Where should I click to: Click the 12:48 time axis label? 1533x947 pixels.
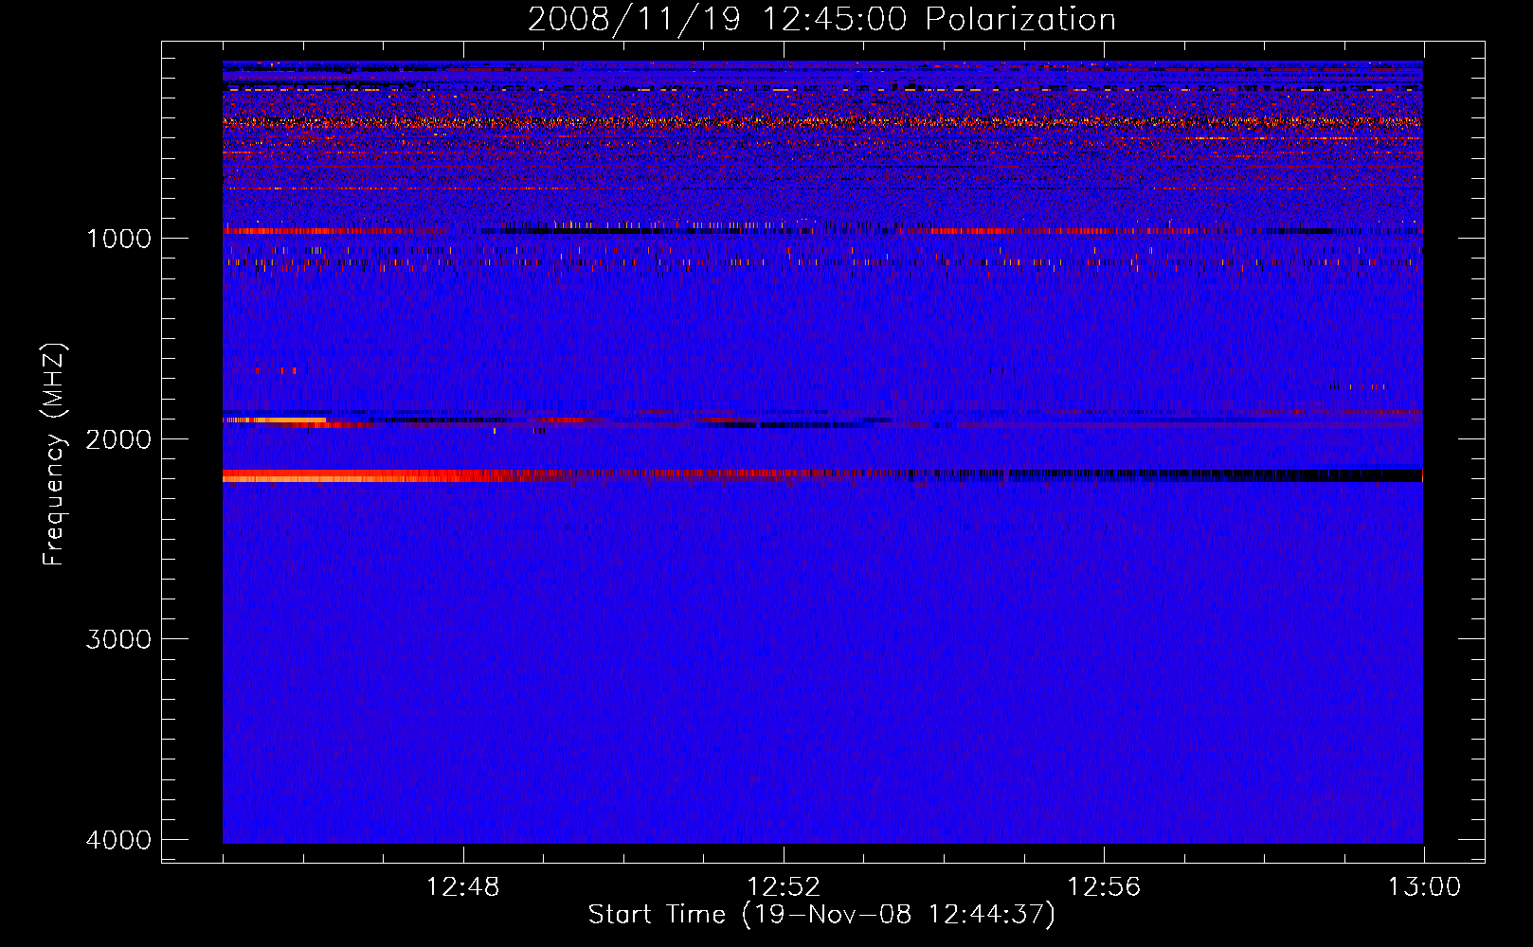pyautogui.click(x=463, y=887)
